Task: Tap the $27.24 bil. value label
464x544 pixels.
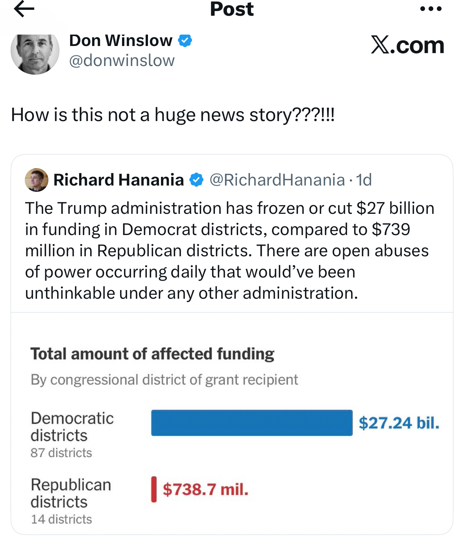Action: click(x=399, y=423)
